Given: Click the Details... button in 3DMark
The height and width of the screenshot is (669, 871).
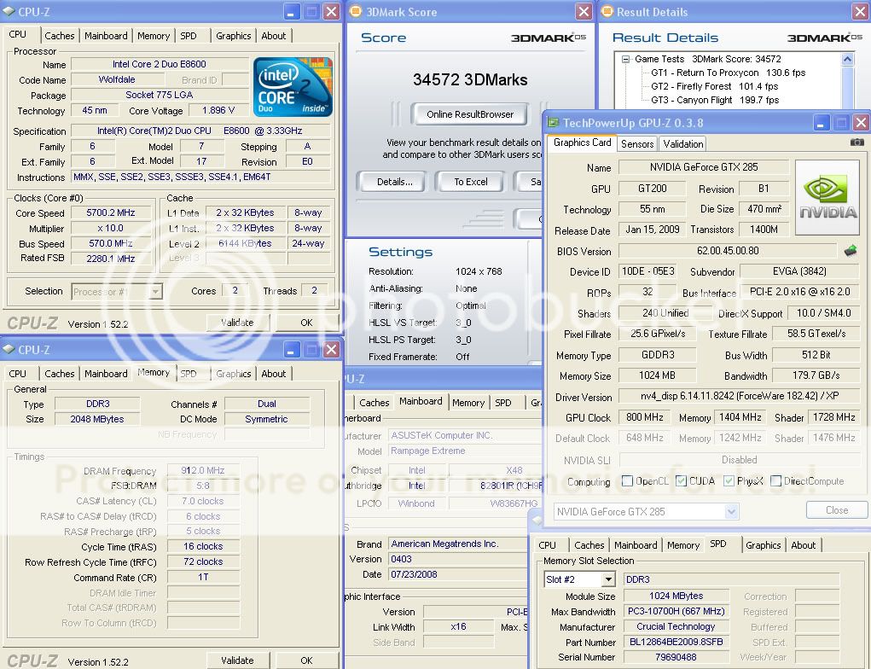Looking at the screenshot, I should (x=394, y=182).
